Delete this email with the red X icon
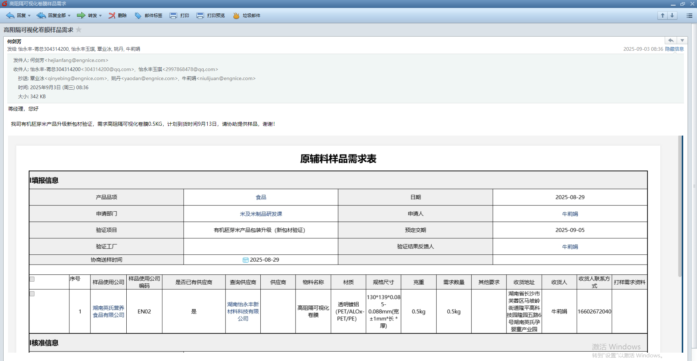Screen dimensions: 697x361 (x=112, y=16)
